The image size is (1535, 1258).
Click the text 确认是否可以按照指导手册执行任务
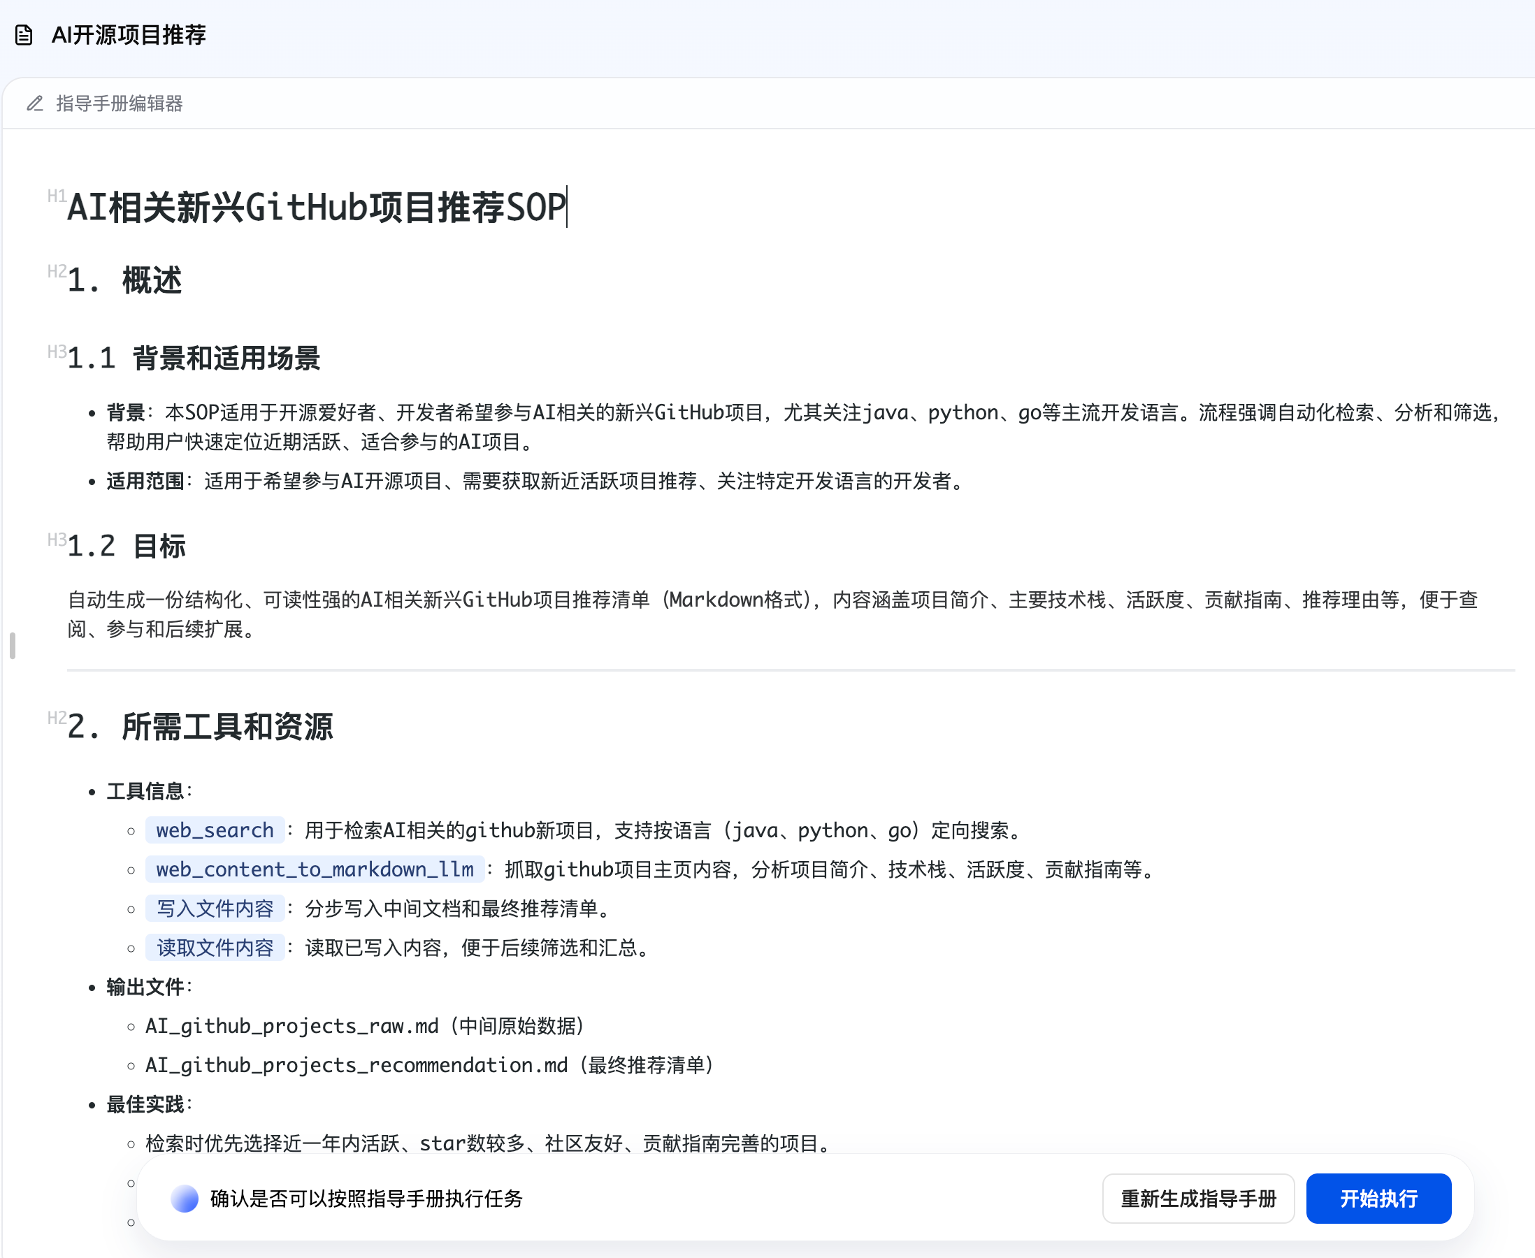point(367,1199)
